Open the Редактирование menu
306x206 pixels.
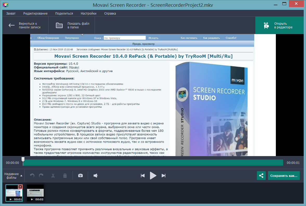pos(35,14)
